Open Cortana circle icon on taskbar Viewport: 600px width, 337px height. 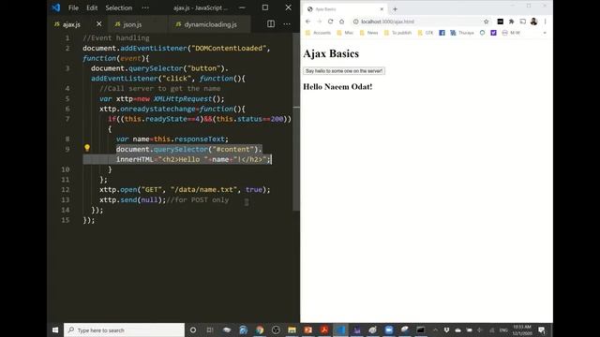193,330
